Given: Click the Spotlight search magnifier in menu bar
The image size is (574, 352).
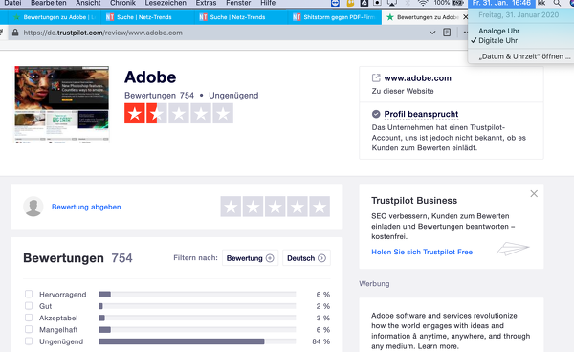Looking at the screenshot, I should pos(557,3).
